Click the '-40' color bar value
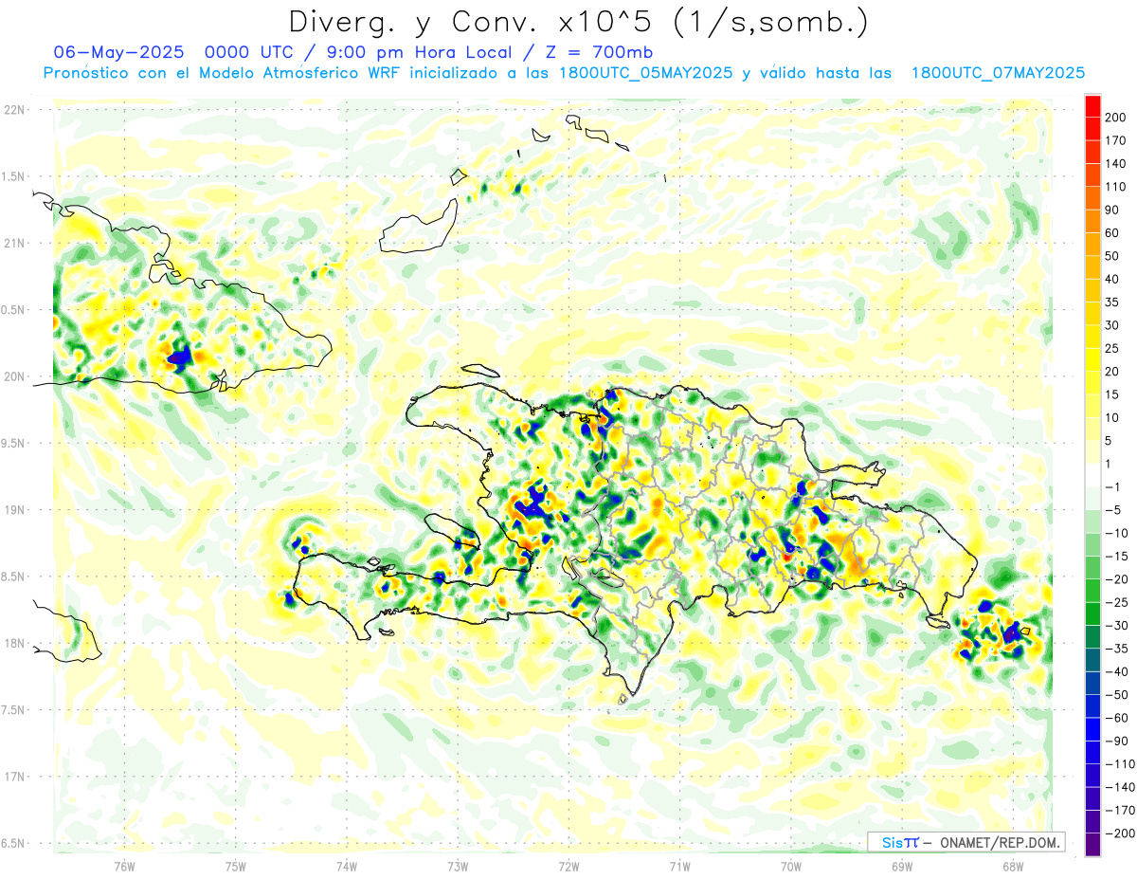The width and height of the screenshot is (1137, 879). (x=1115, y=672)
